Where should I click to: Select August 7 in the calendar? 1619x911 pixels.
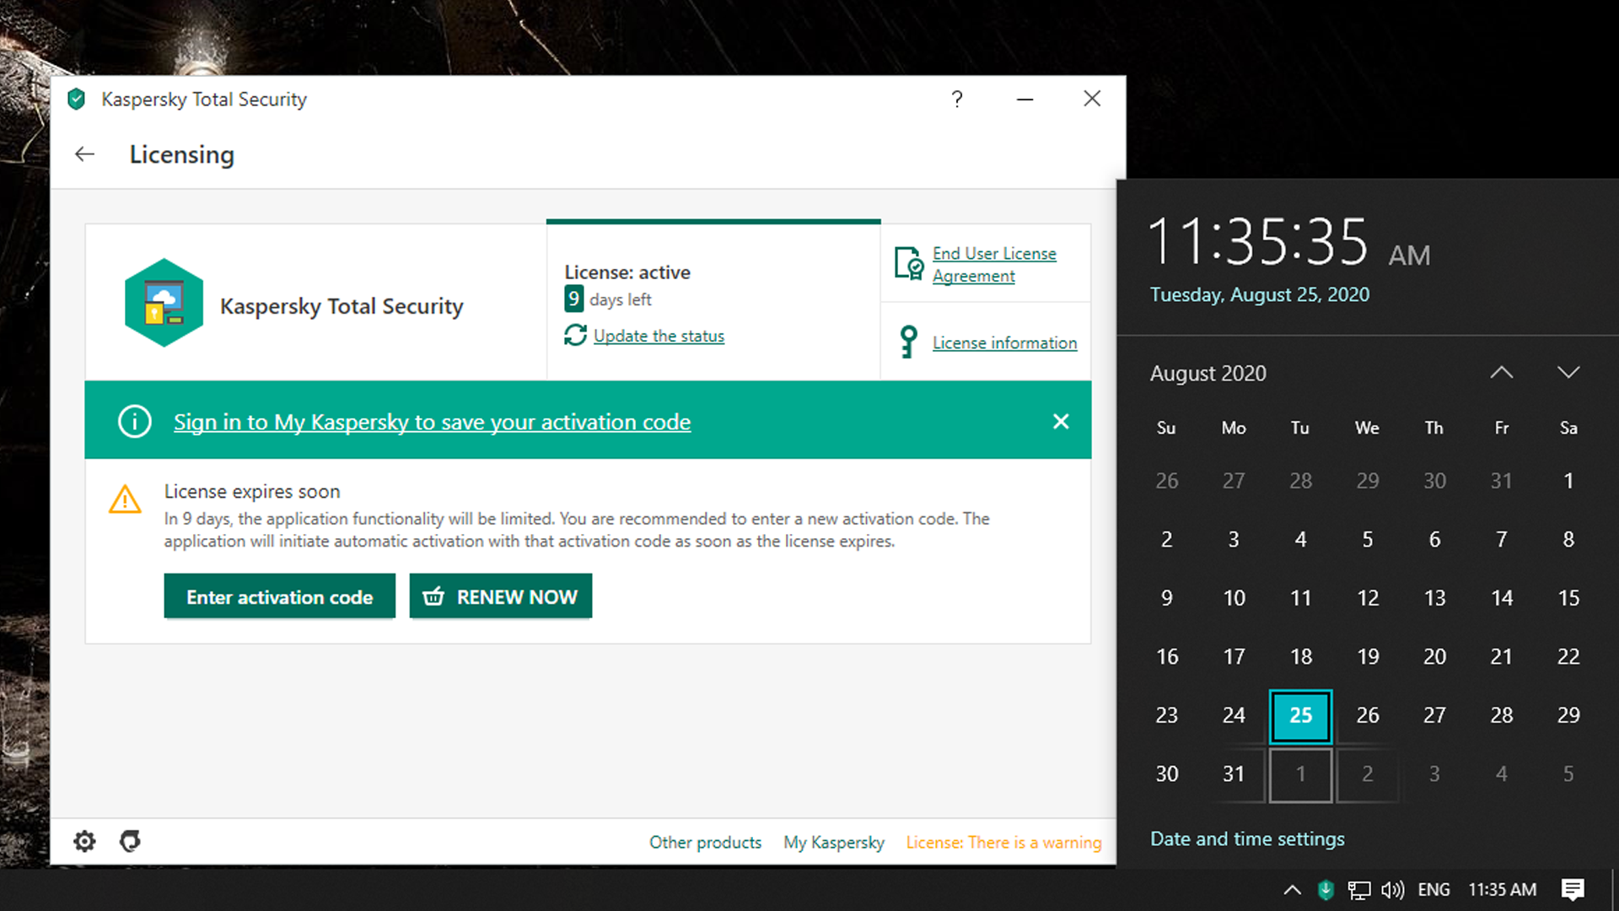point(1502,540)
